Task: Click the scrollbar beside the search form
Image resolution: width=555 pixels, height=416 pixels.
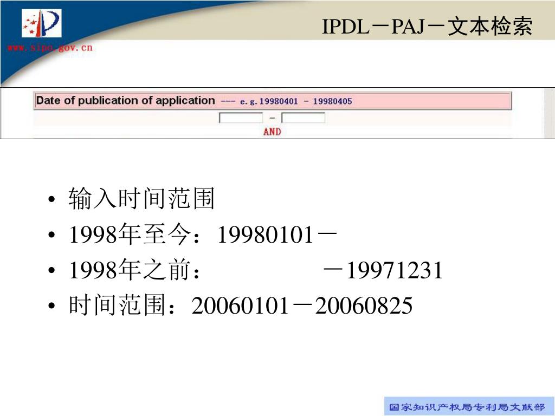Action: pyautogui.click(x=549, y=113)
